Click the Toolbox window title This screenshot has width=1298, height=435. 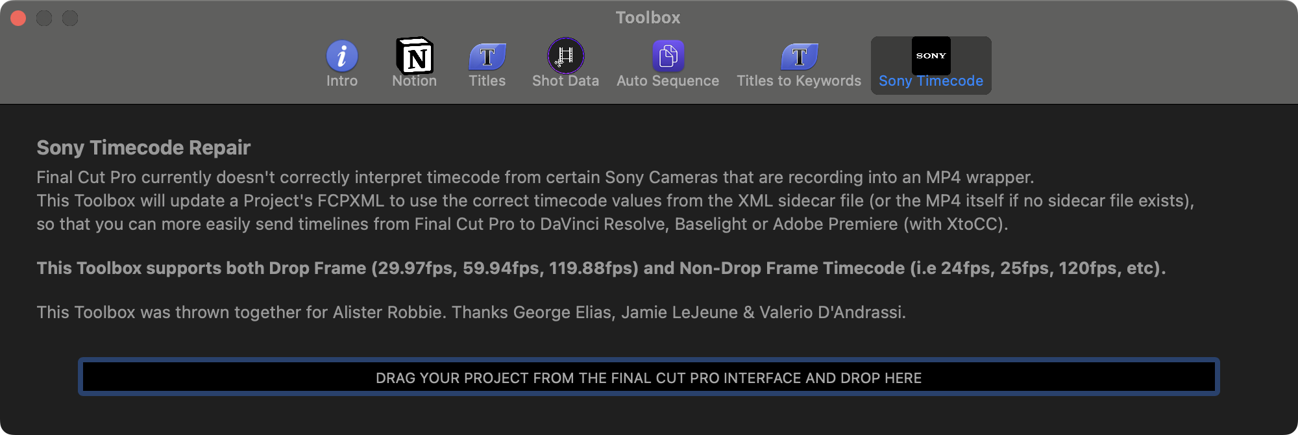pyautogui.click(x=648, y=18)
